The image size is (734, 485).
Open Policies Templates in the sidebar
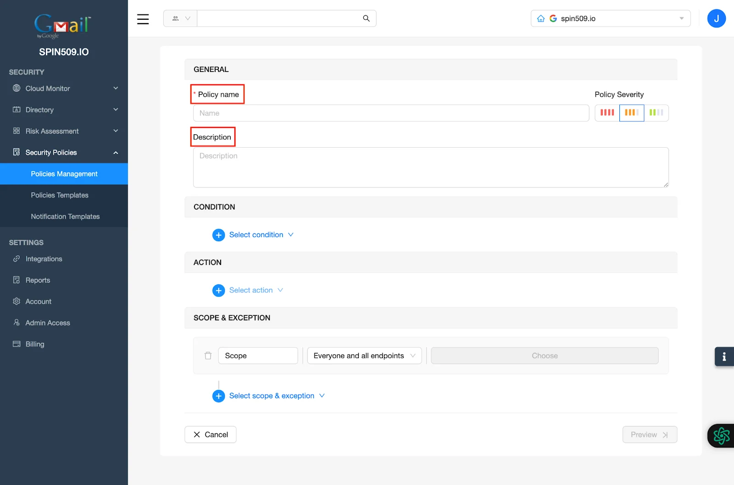tap(59, 195)
